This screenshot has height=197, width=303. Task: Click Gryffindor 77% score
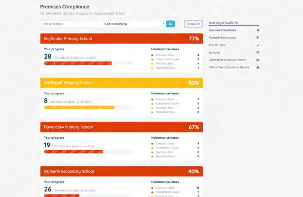pos(194,39)
